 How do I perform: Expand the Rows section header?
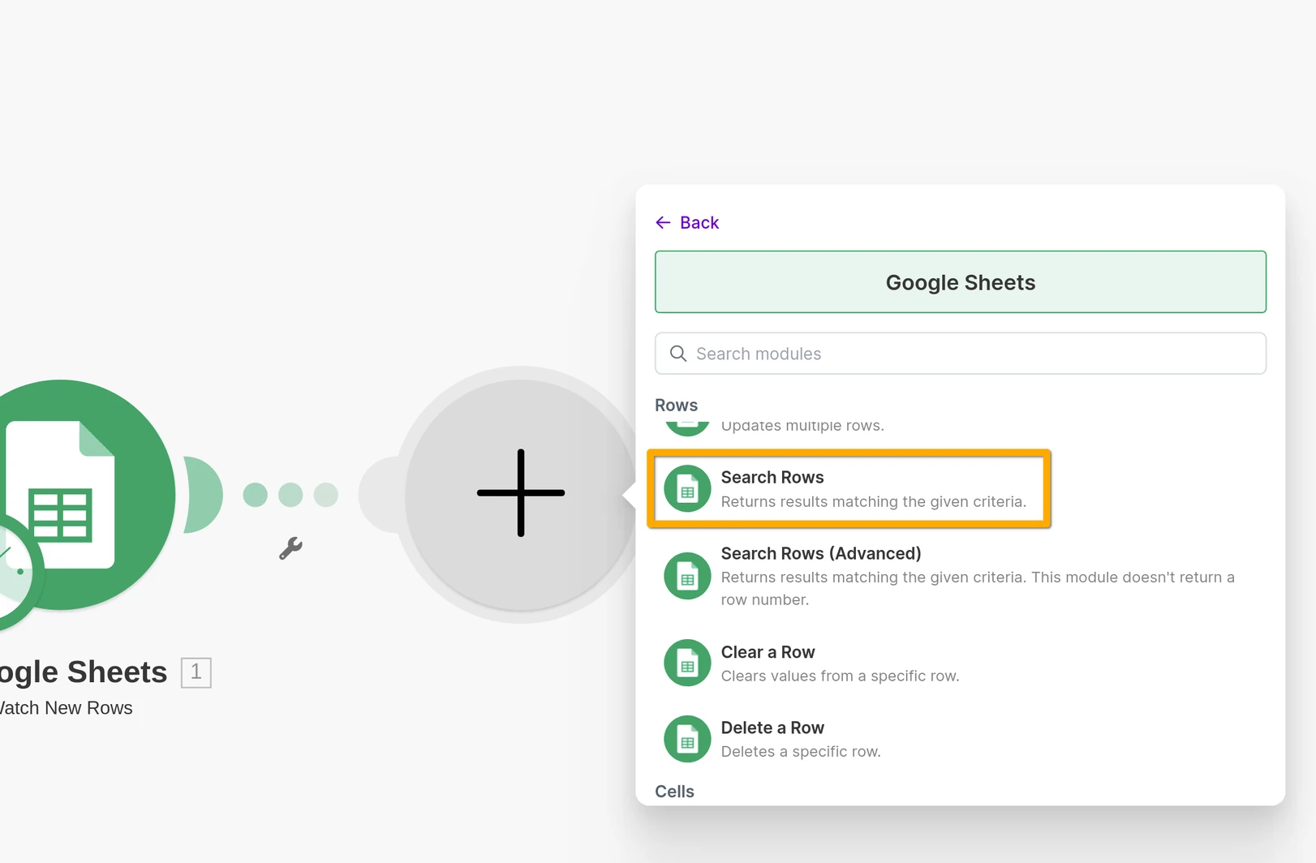676,405
